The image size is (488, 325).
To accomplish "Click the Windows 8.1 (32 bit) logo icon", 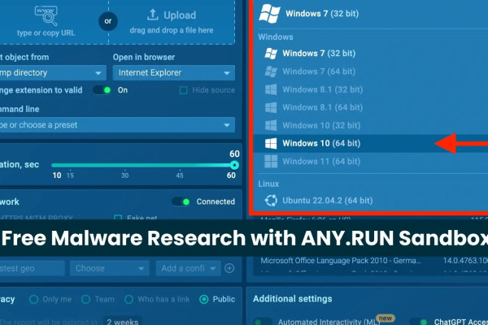I will click(271, 89).
